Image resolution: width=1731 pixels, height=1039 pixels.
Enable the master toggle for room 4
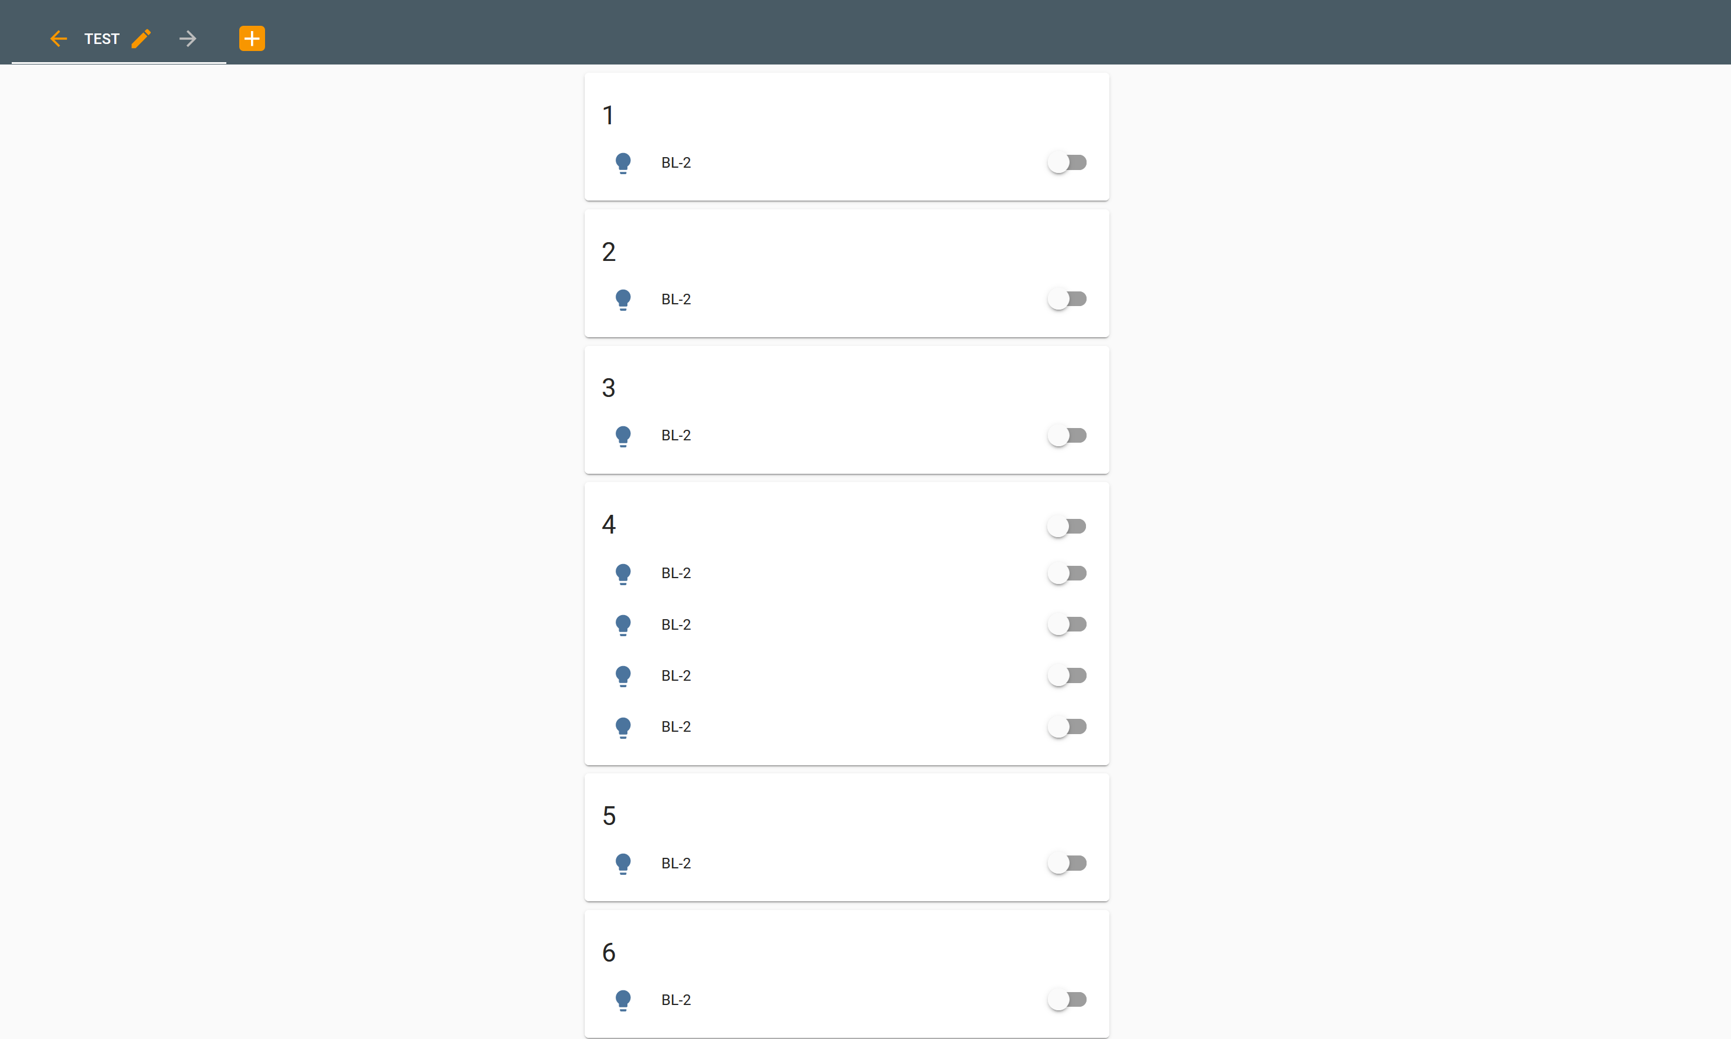click(x=1067, y=526)
